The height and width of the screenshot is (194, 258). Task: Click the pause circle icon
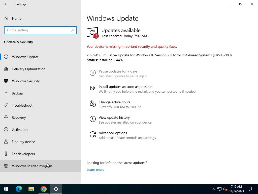click(93, 72)
